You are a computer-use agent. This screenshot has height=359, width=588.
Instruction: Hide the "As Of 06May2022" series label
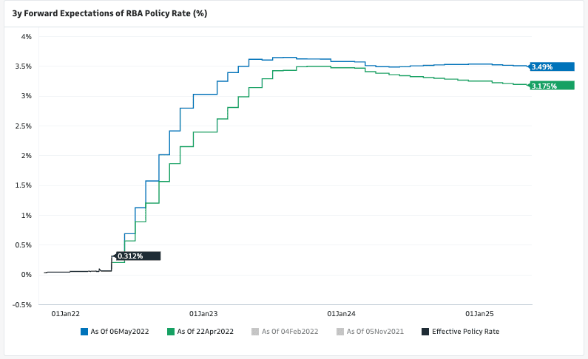(x=120, y=332)
